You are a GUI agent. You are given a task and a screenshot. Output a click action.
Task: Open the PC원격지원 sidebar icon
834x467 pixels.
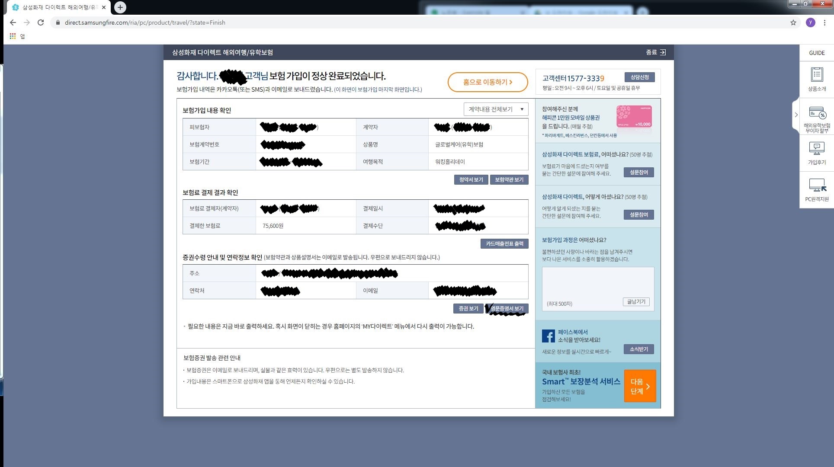coord(817,190)
